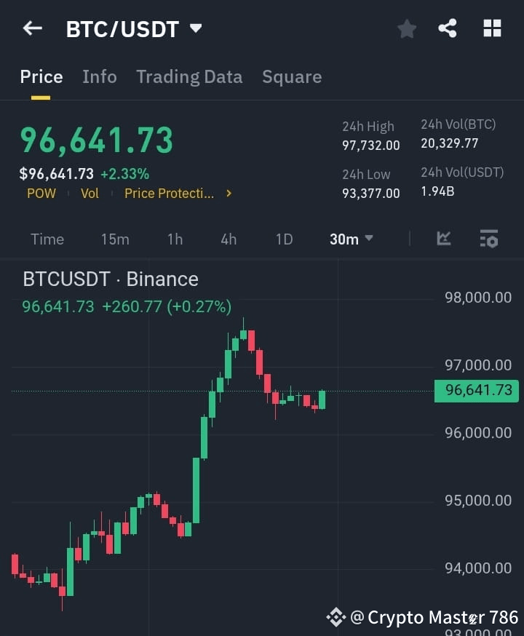Open the chart style line icon
The height and width of the screenshot is (636, 524).
pos(444,239)
